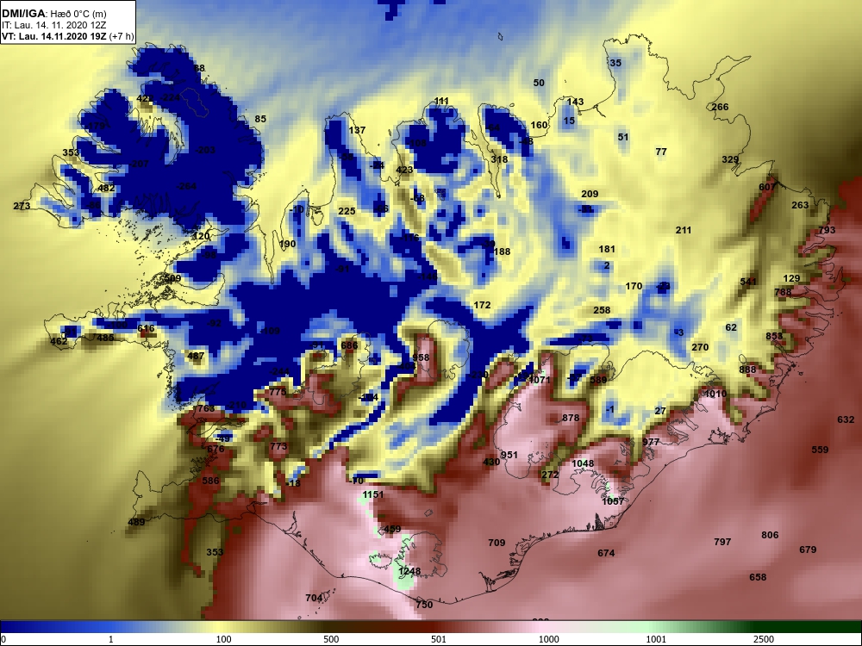862x646 pixels.
Task: Click the map value '211'
Action: pos(684,230)
